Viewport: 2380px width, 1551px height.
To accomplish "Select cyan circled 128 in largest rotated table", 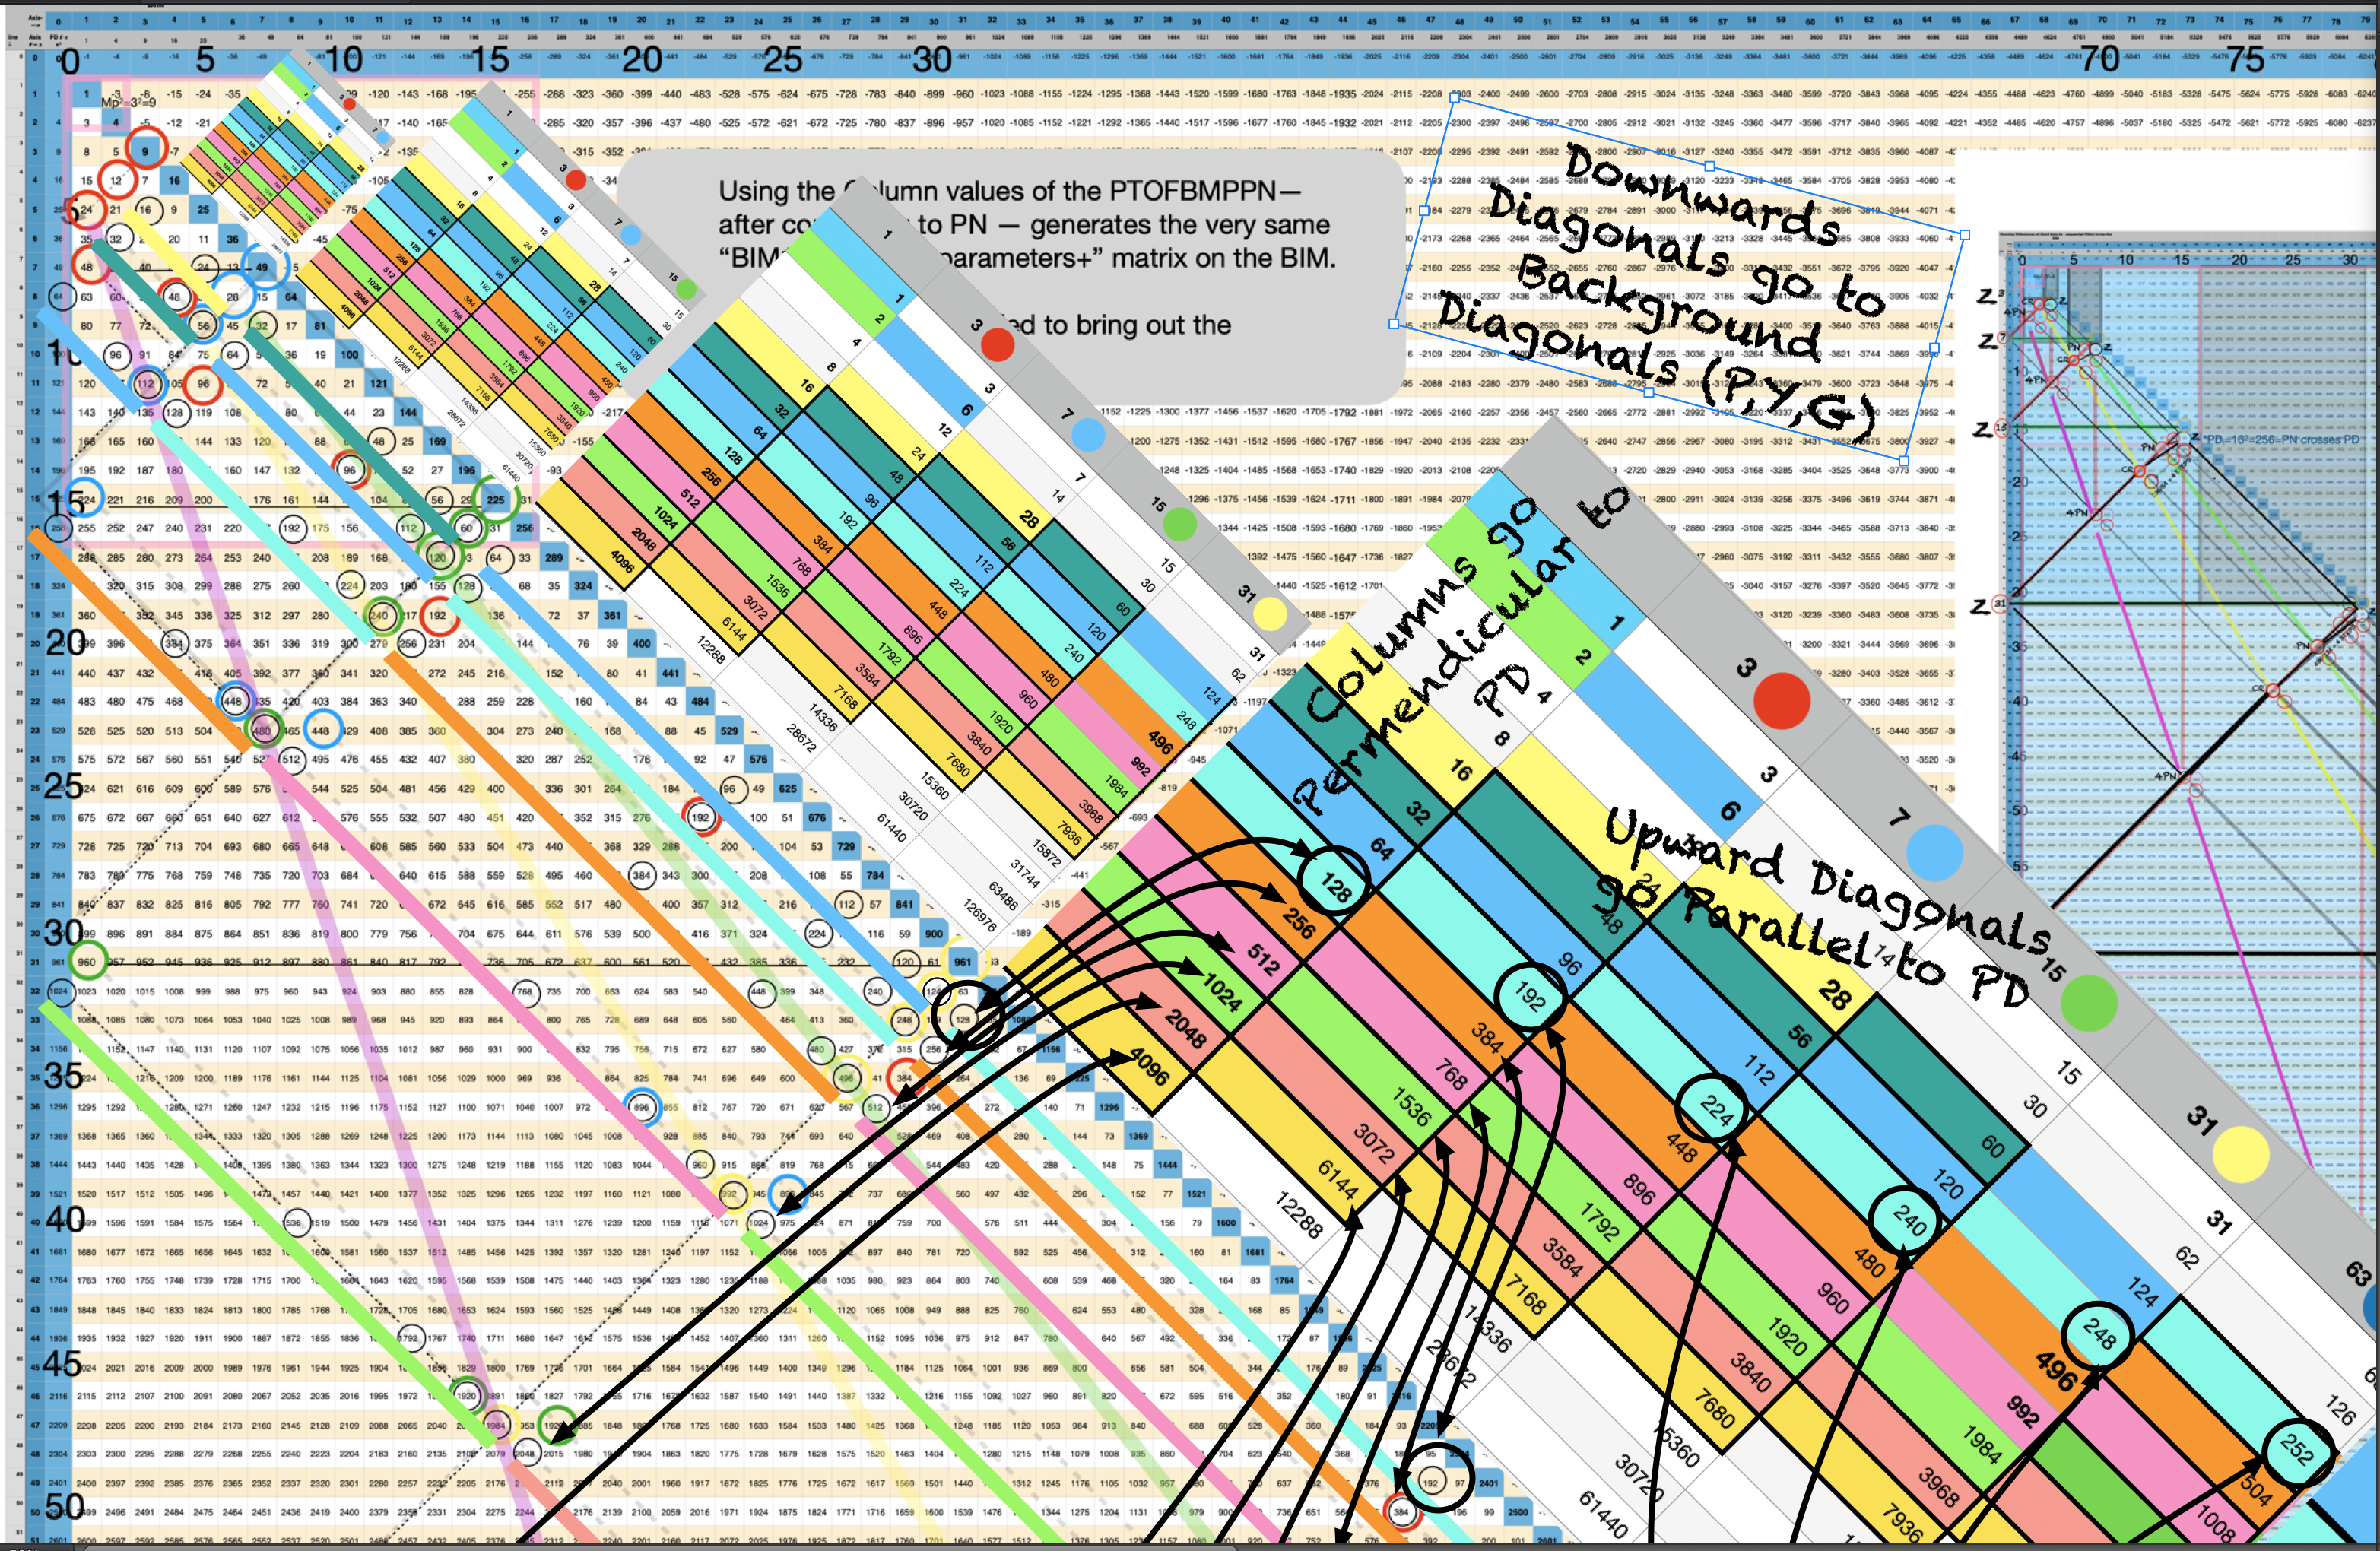I will pyautogui.click(x=1334, y=882).
